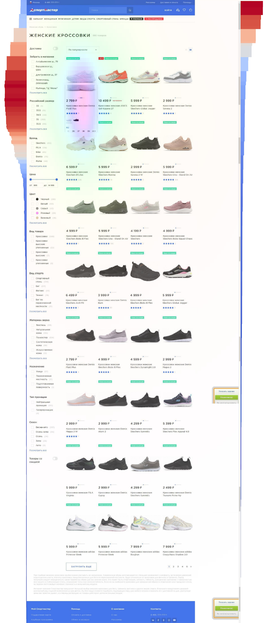Select the Розовый color swatch filter
Image resolution: width=271 pixels, height=623 pixels.
coord(37,213)
